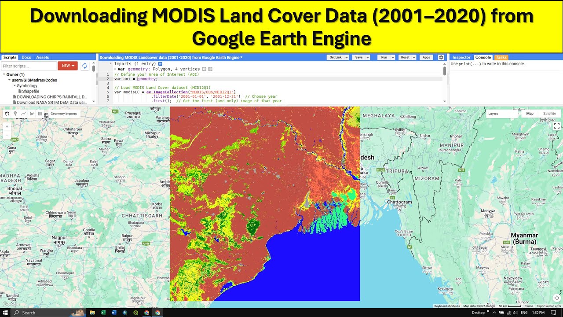Open code editor settings gear
The height and width of the screenshot is (317, 563).
tap(441, 57)
